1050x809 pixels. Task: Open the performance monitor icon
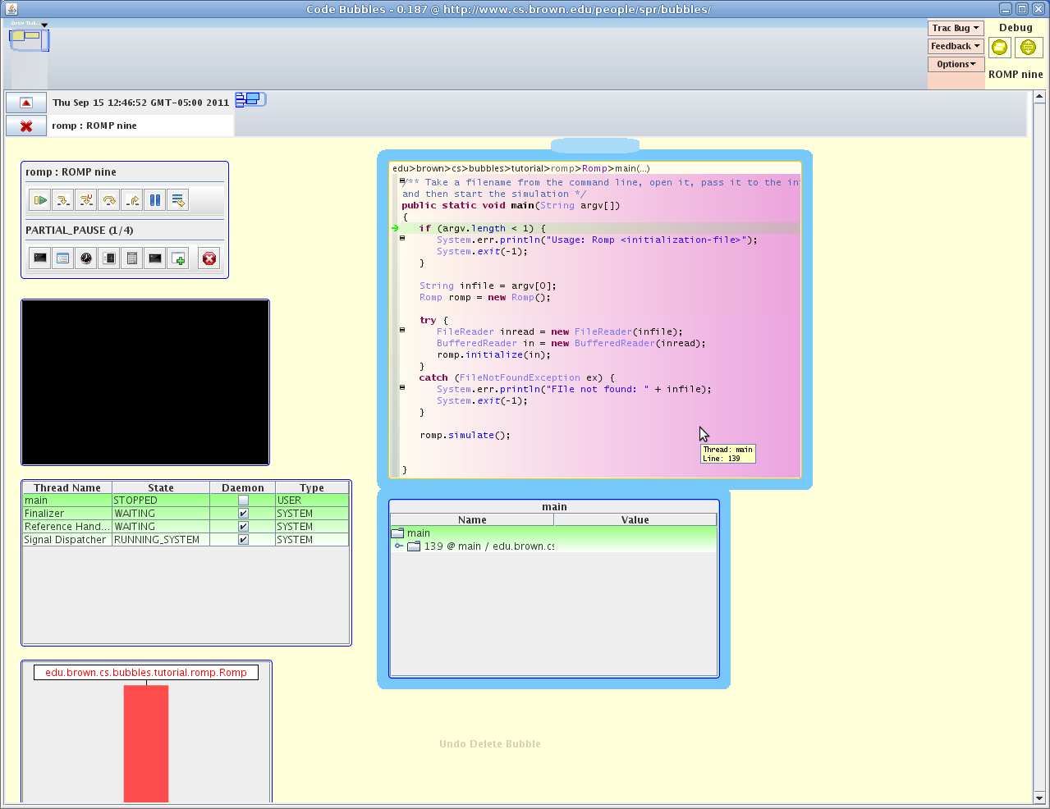tap(109, 258)
